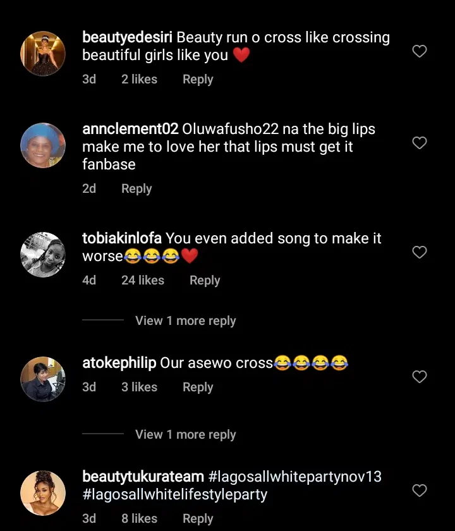Viewport: 455px width, 531px height.
Task: Like tobiakinlofa's comment about the song
Action: click(420, 252)
